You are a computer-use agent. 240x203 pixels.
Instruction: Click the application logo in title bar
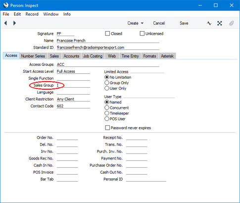click(x=6, y=5)
